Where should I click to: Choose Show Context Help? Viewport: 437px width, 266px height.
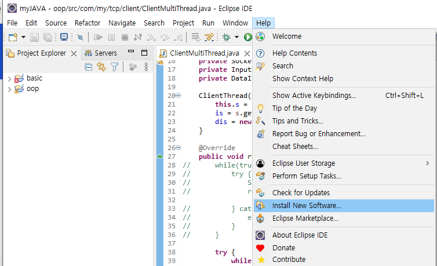point(344,79)
